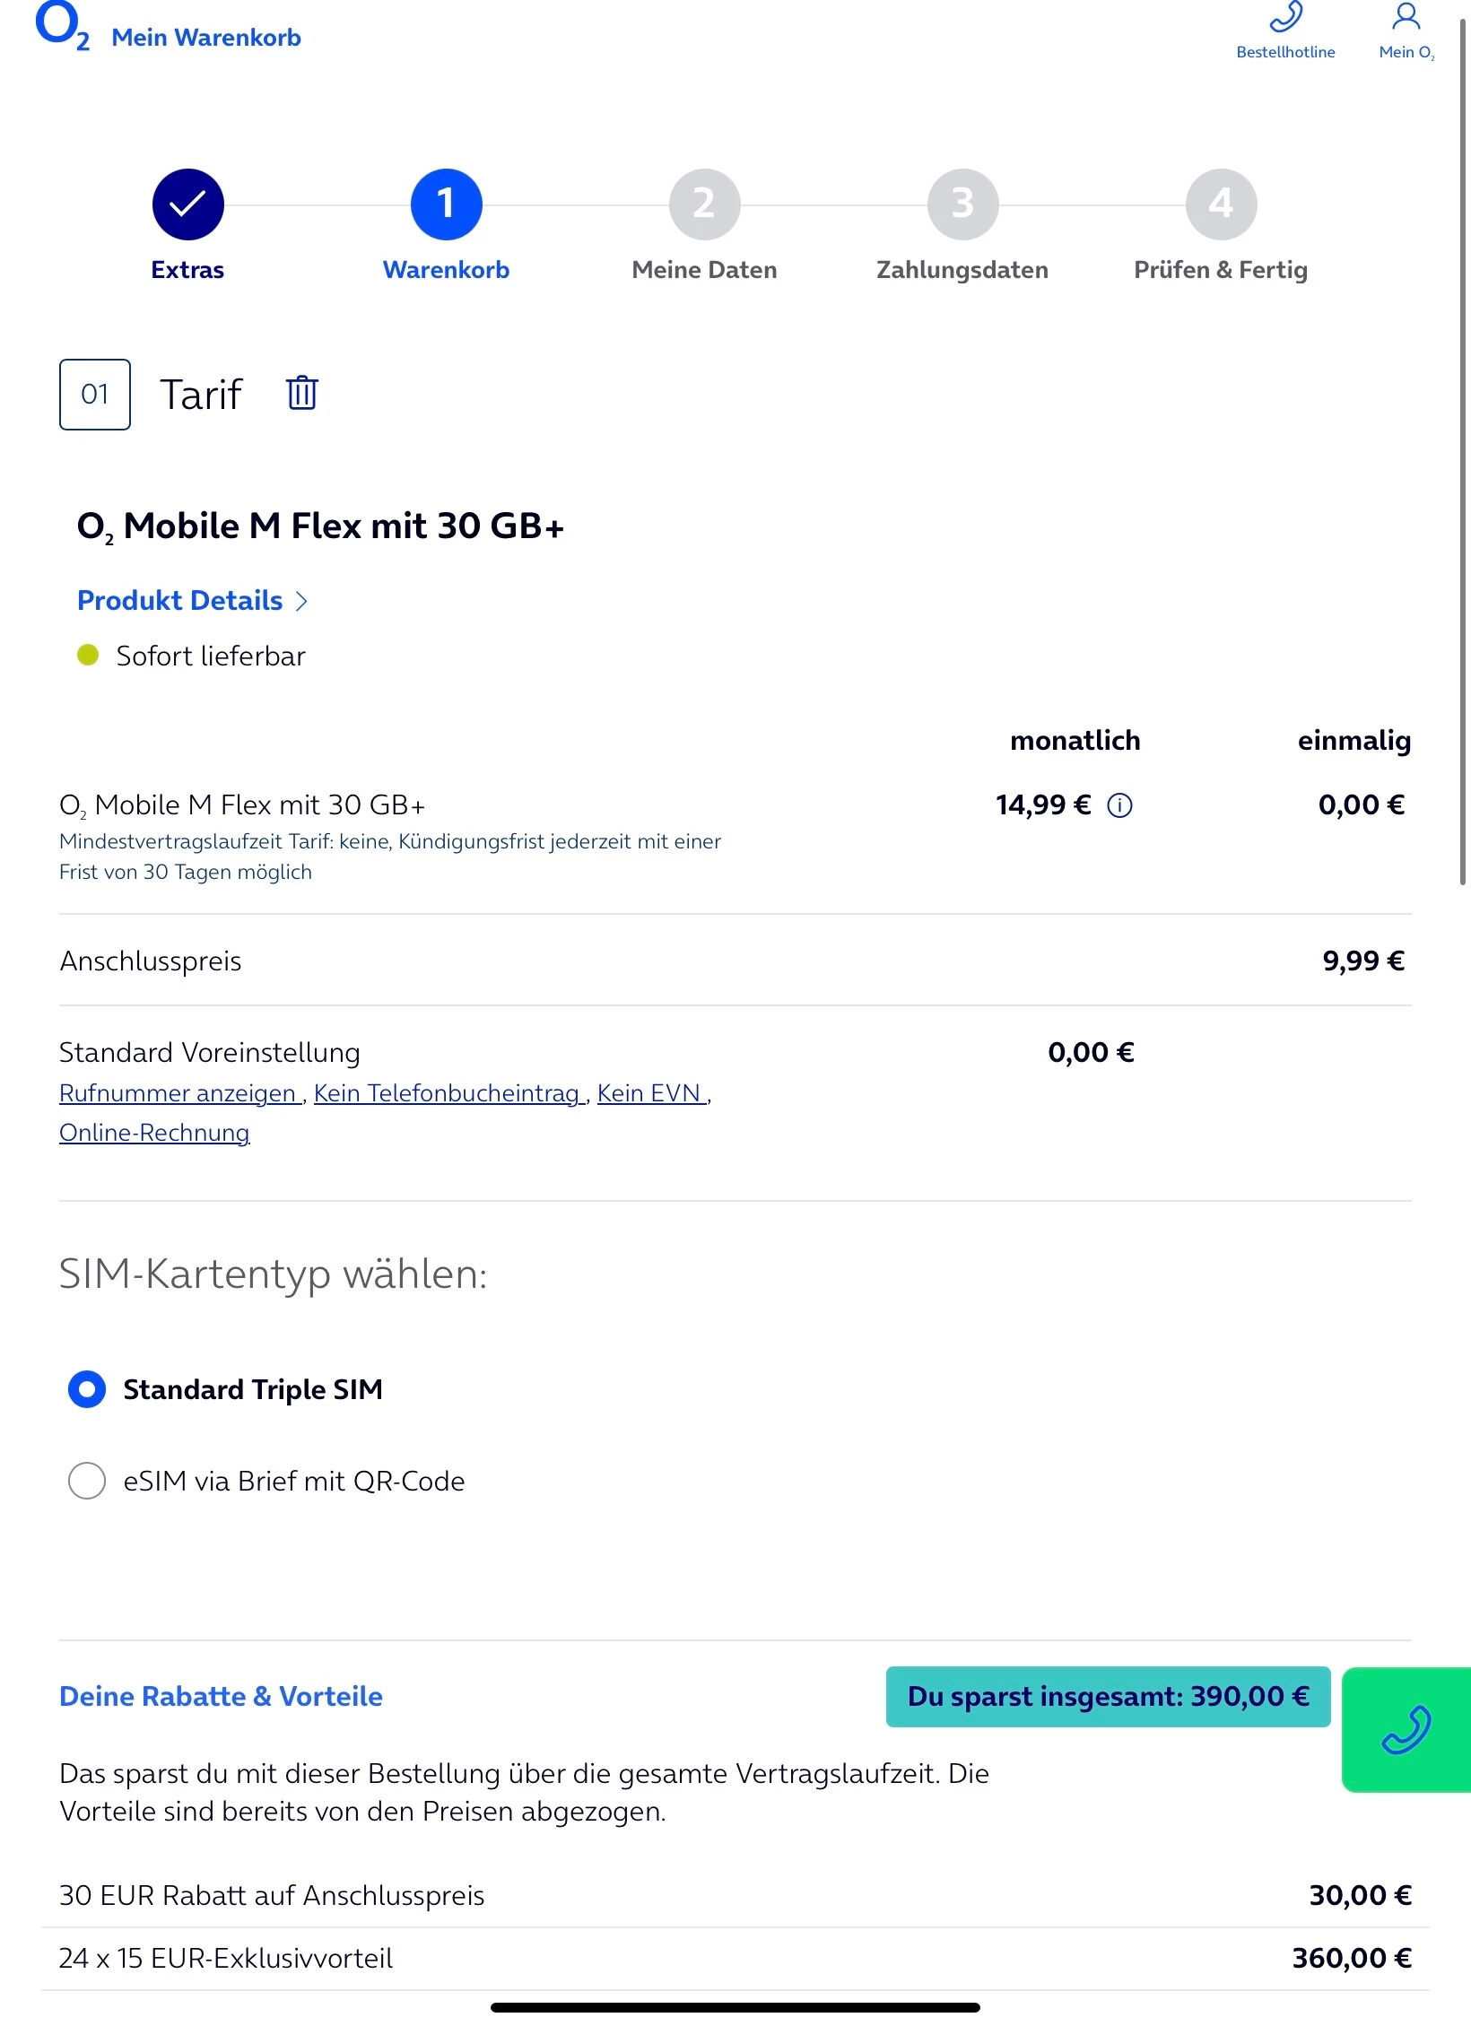Expand Produkt Details

pyautogui.click(x=192, y=601)
